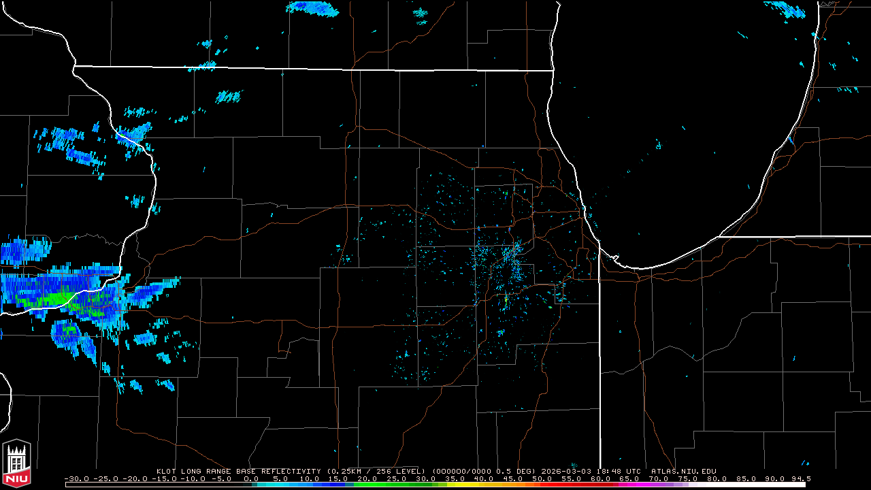Click the '94.5' maximum scale label
Image resolution: width=871 pixels, height=490 pixels.
(802, 478)
